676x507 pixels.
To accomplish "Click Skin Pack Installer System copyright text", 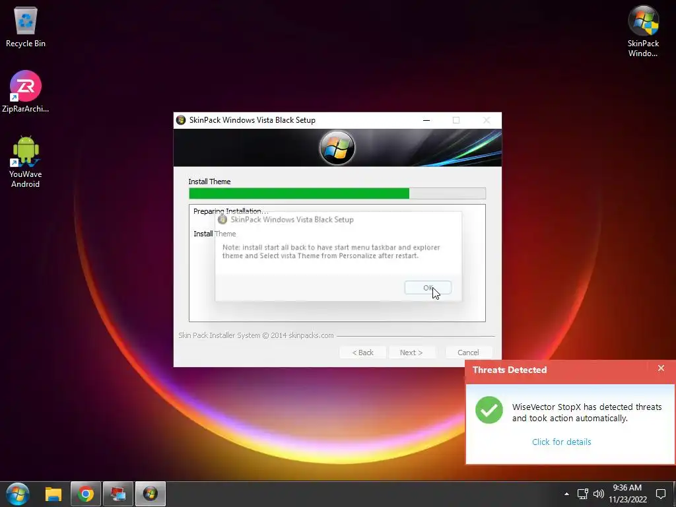I will [256, 335].
